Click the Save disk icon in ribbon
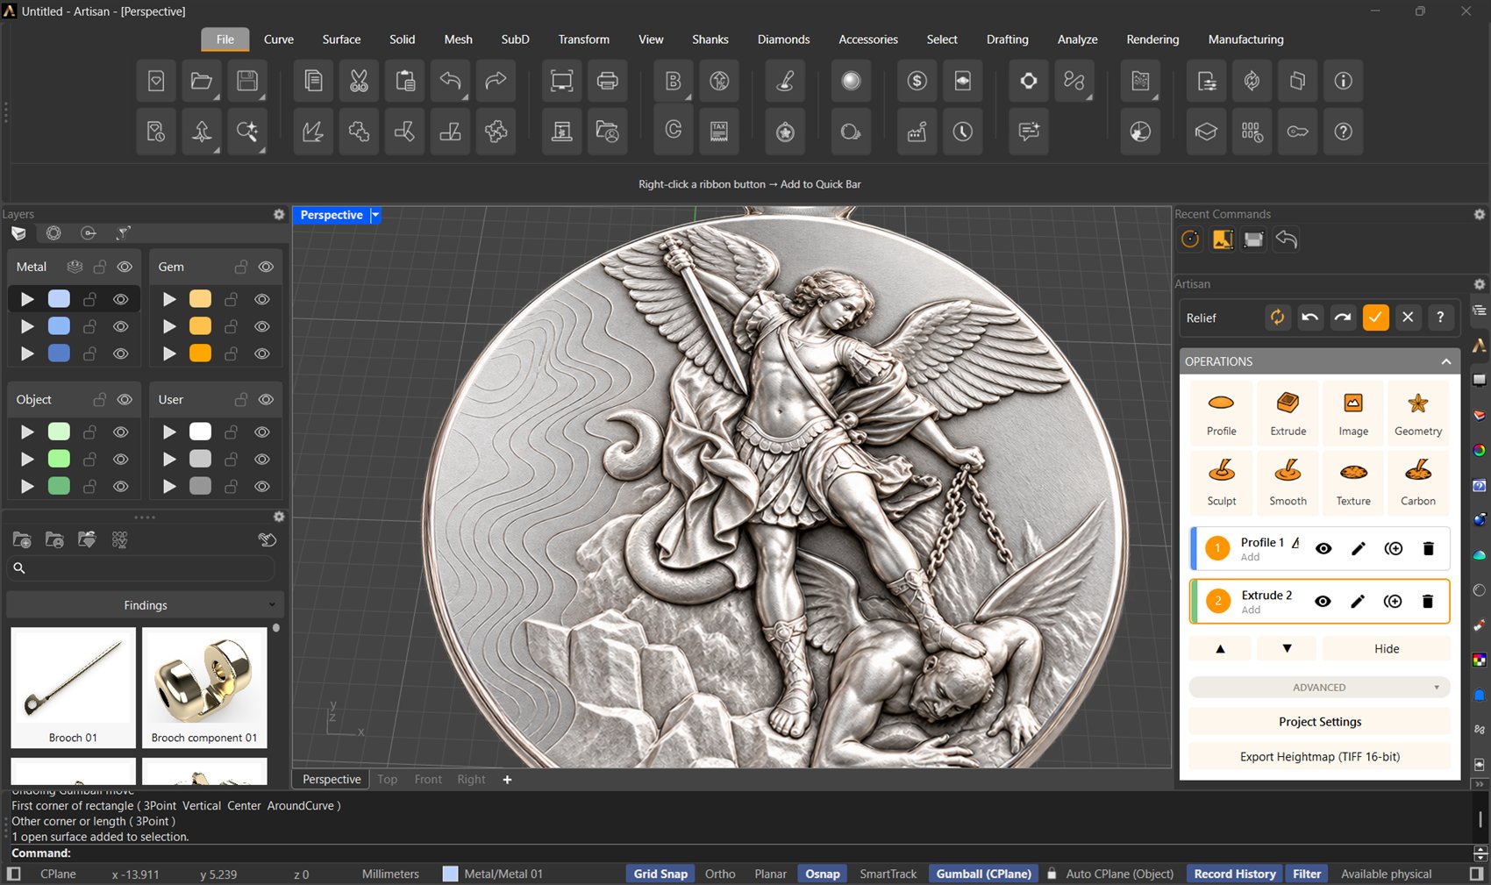1491x885 pixels. pyautogui.click(x=247, y=82)
